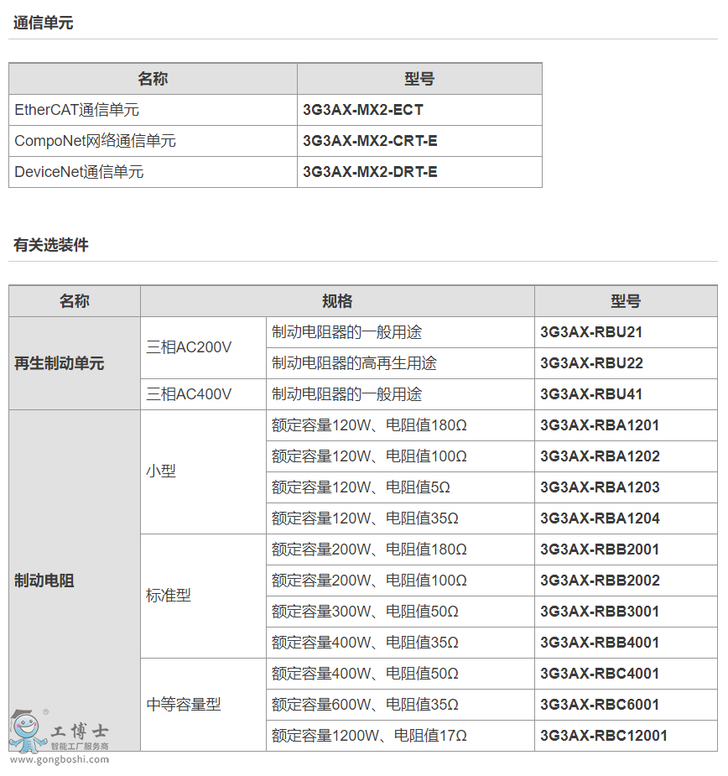Select CompoNet网络通信单元 entry
This screenshot has height=776, width=728.
(x=96, y=141)
